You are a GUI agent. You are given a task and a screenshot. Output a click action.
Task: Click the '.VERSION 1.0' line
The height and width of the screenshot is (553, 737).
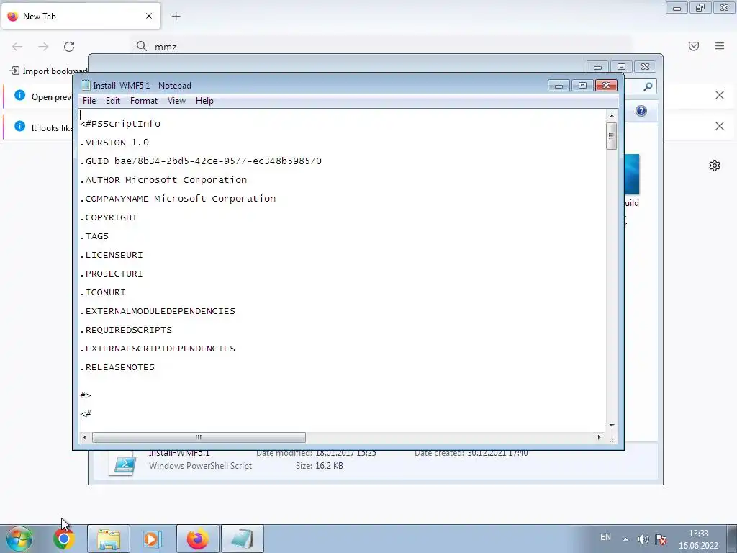tap(114, 143)
